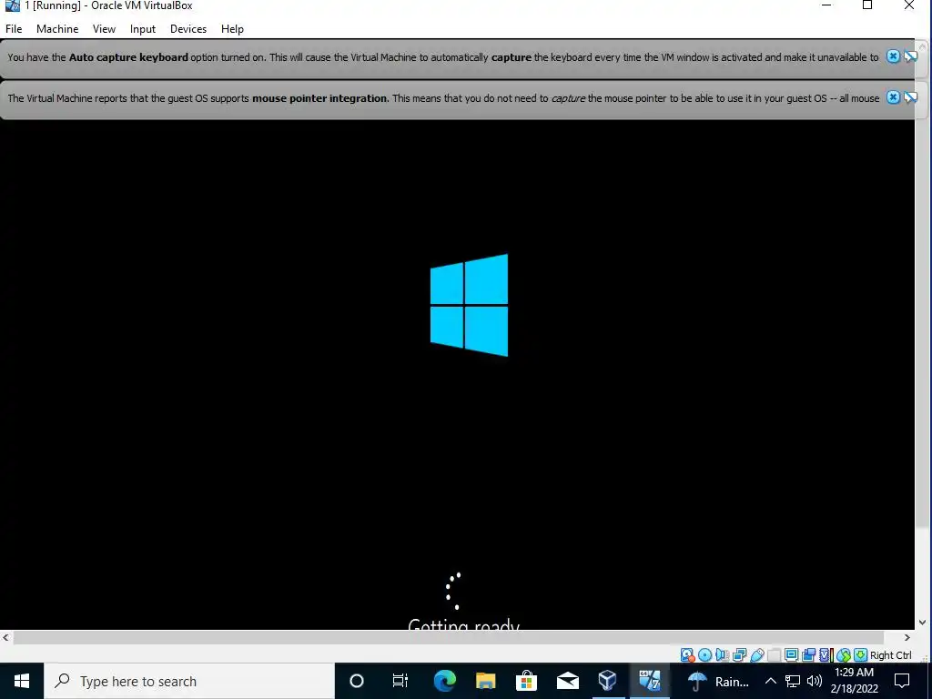This screenshot has height=699, width=932.
Task: Click the display settings indicator
Action: pos(791,655)
